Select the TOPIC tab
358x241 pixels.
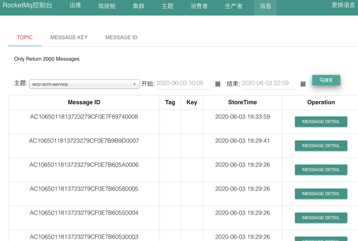(x=24, y=37)
